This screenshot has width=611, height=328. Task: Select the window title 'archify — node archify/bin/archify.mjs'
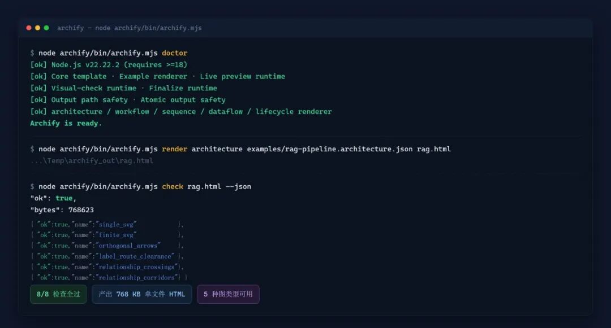130,28
